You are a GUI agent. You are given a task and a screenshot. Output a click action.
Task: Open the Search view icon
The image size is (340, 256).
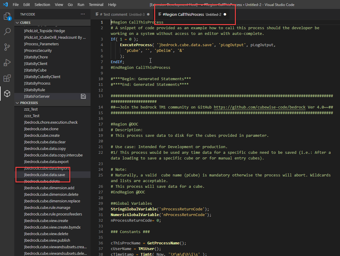(7, 32)
